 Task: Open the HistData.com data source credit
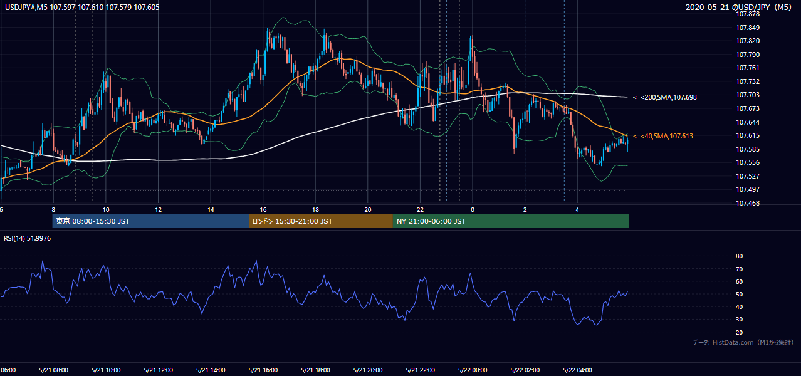point(743,342)
